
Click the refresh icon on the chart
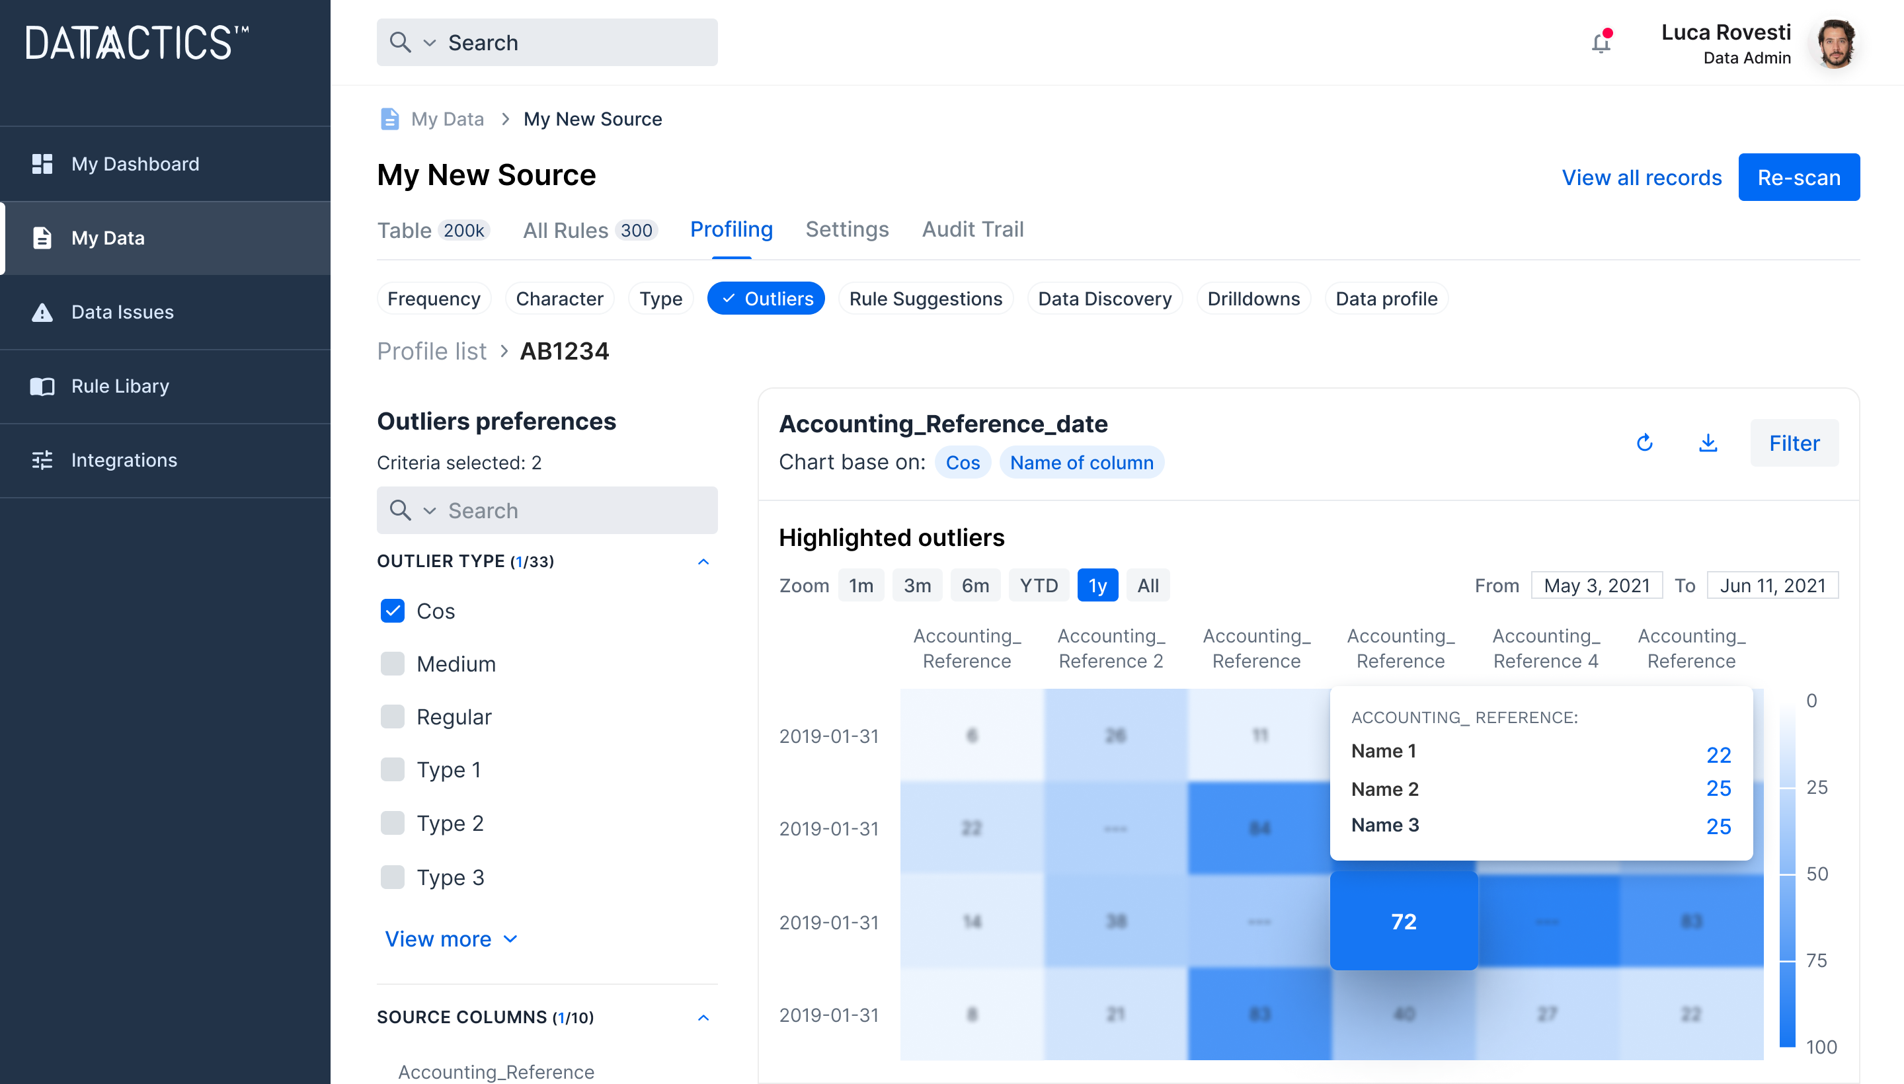pyautogui.click(x=1645, y=442)
